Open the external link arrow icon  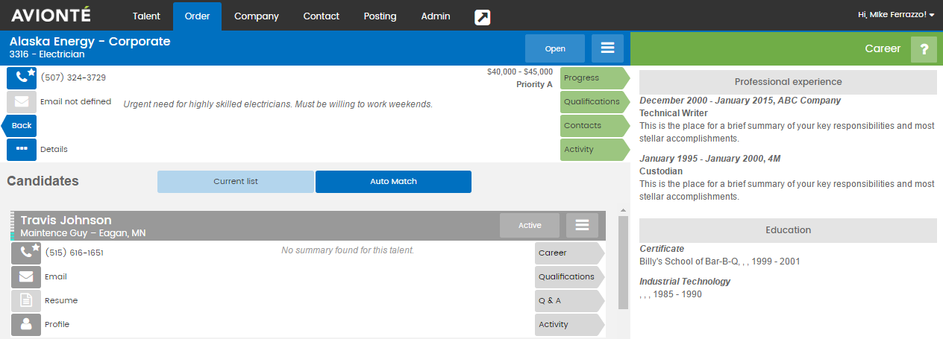click(483, 16)
